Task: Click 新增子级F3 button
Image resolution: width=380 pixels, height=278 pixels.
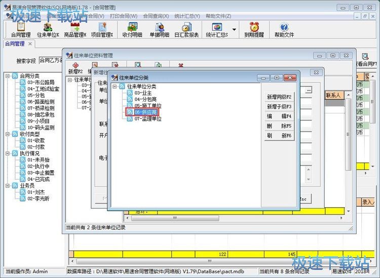Action: click(279, 106)
